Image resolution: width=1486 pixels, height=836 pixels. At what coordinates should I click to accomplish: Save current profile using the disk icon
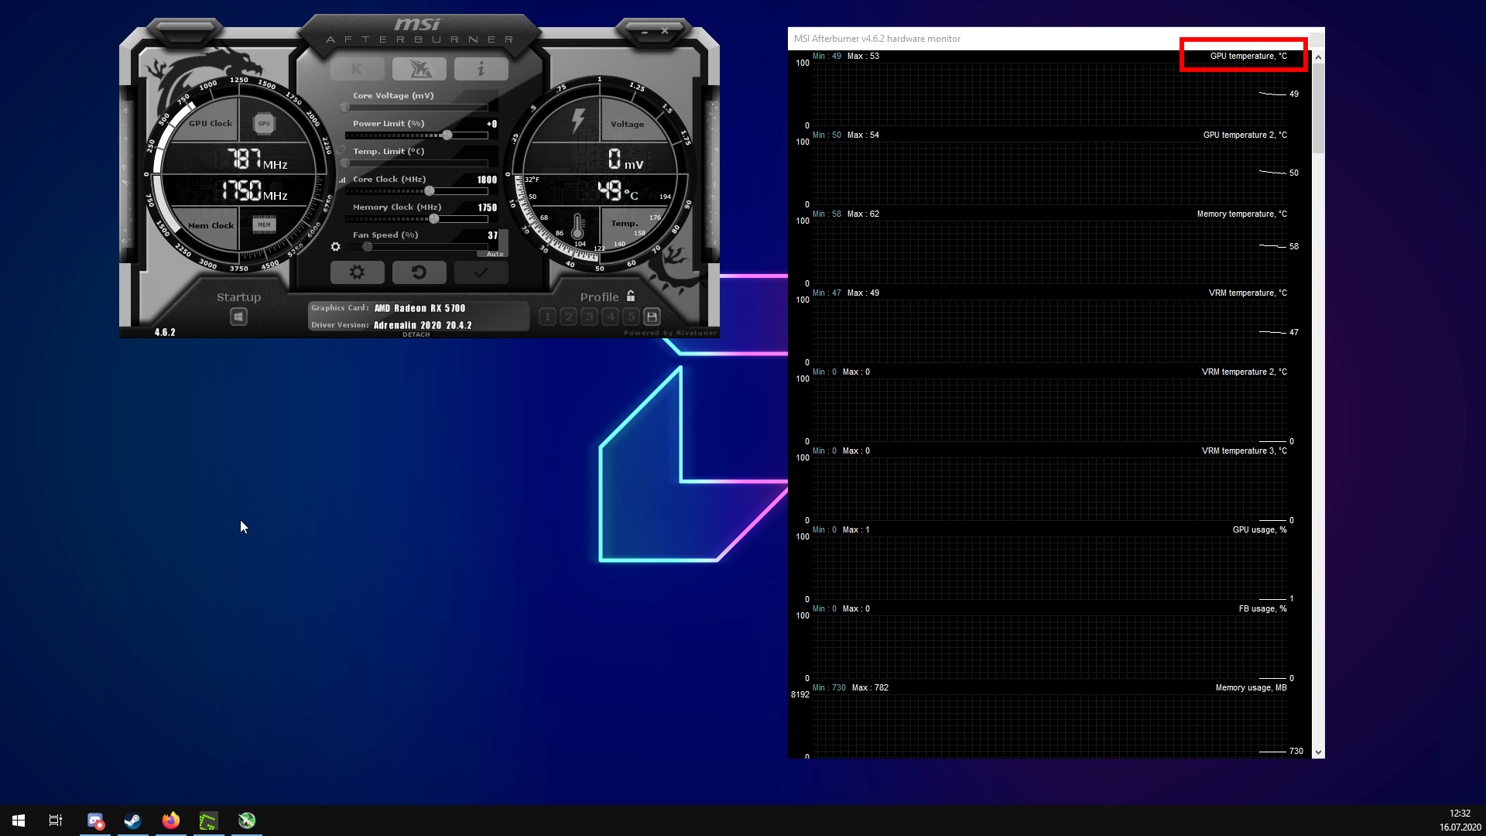coord(651,317)
